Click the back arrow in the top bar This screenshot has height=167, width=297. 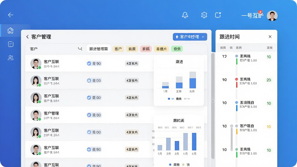point(11,15)
